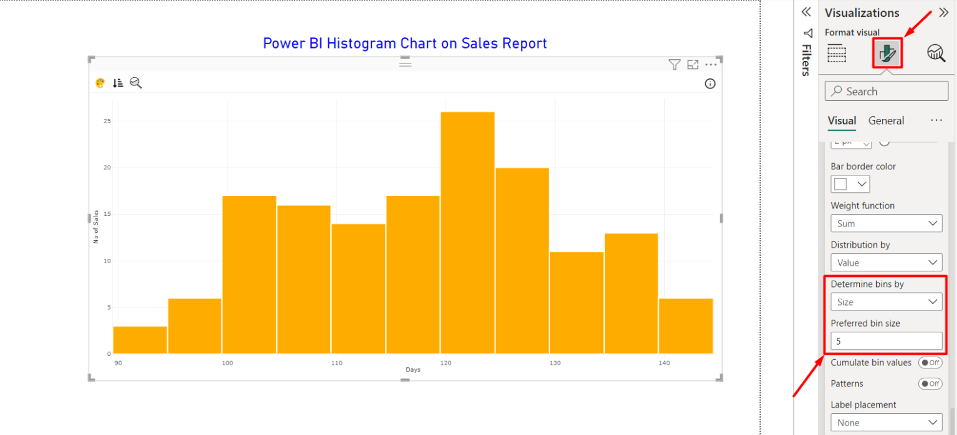Screen dimensions: 957x435
Task: Open the Determine bins by dropdown
Action: [886, 301]
